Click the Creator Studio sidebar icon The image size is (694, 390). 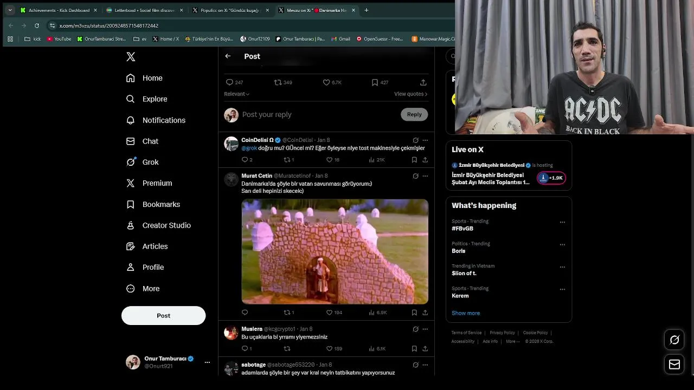click(x=130, y=225)
